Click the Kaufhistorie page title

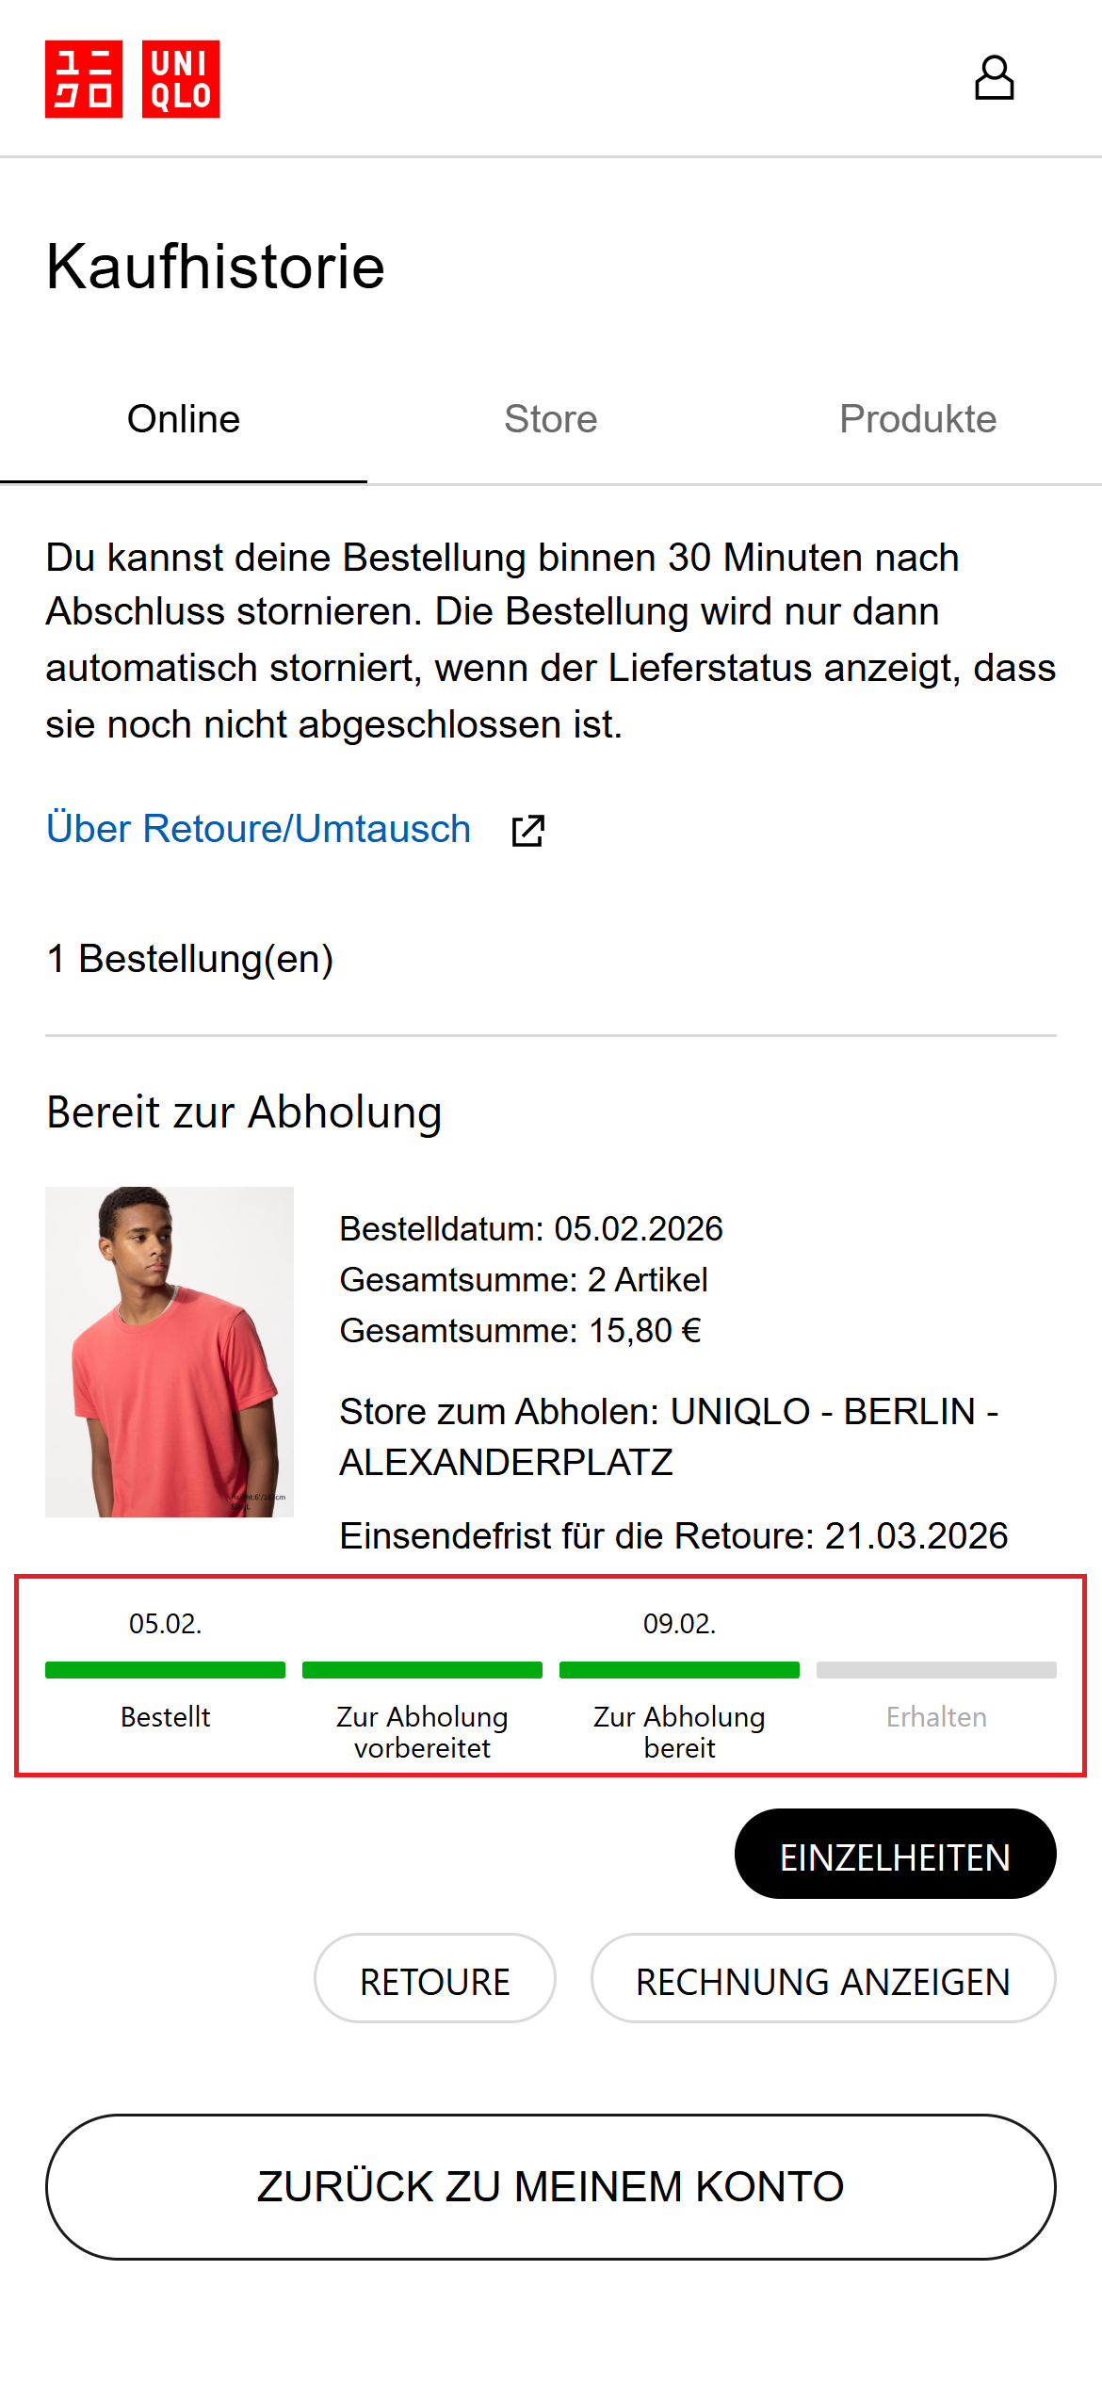216,267
